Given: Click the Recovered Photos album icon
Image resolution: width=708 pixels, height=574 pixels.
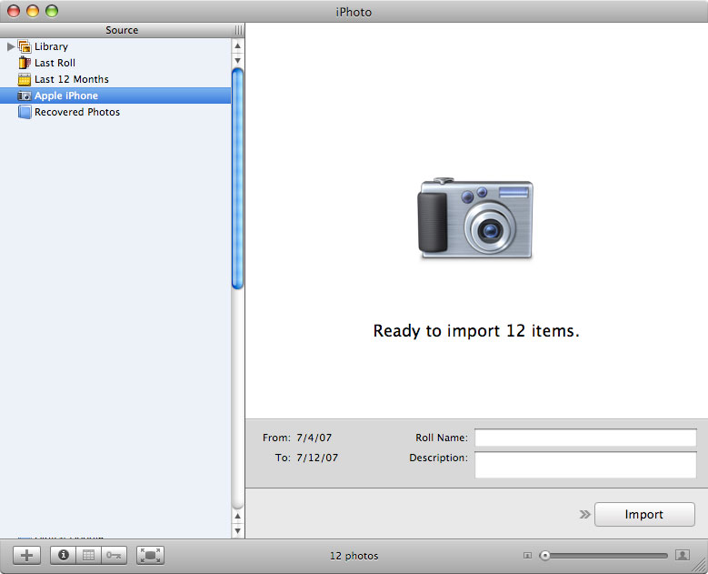Looking at the screenshot, I should pos(25,112).
